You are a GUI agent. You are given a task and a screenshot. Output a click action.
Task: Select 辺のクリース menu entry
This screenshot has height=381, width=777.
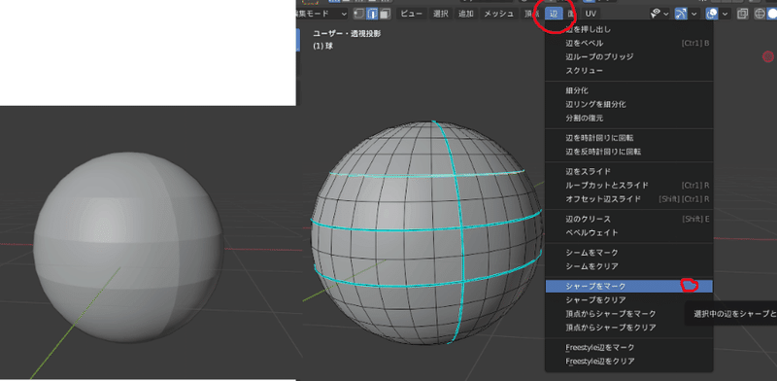click(x=628, y=219)
